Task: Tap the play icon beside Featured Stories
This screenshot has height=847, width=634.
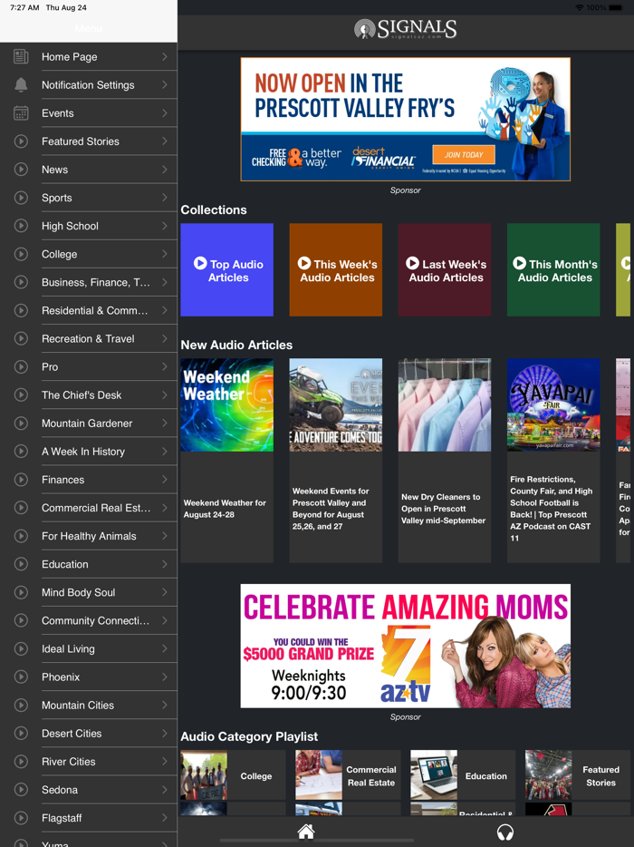Action: pyautogui.click(x=21, y=141)
